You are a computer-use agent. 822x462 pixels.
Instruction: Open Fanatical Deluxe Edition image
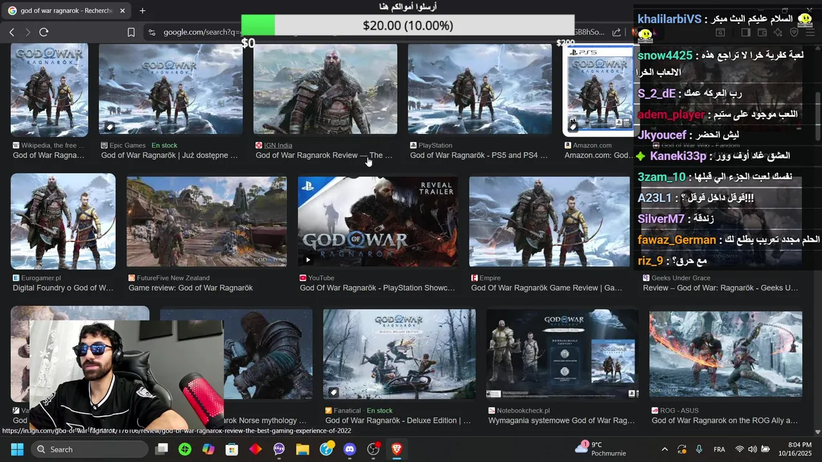point(399,354)
